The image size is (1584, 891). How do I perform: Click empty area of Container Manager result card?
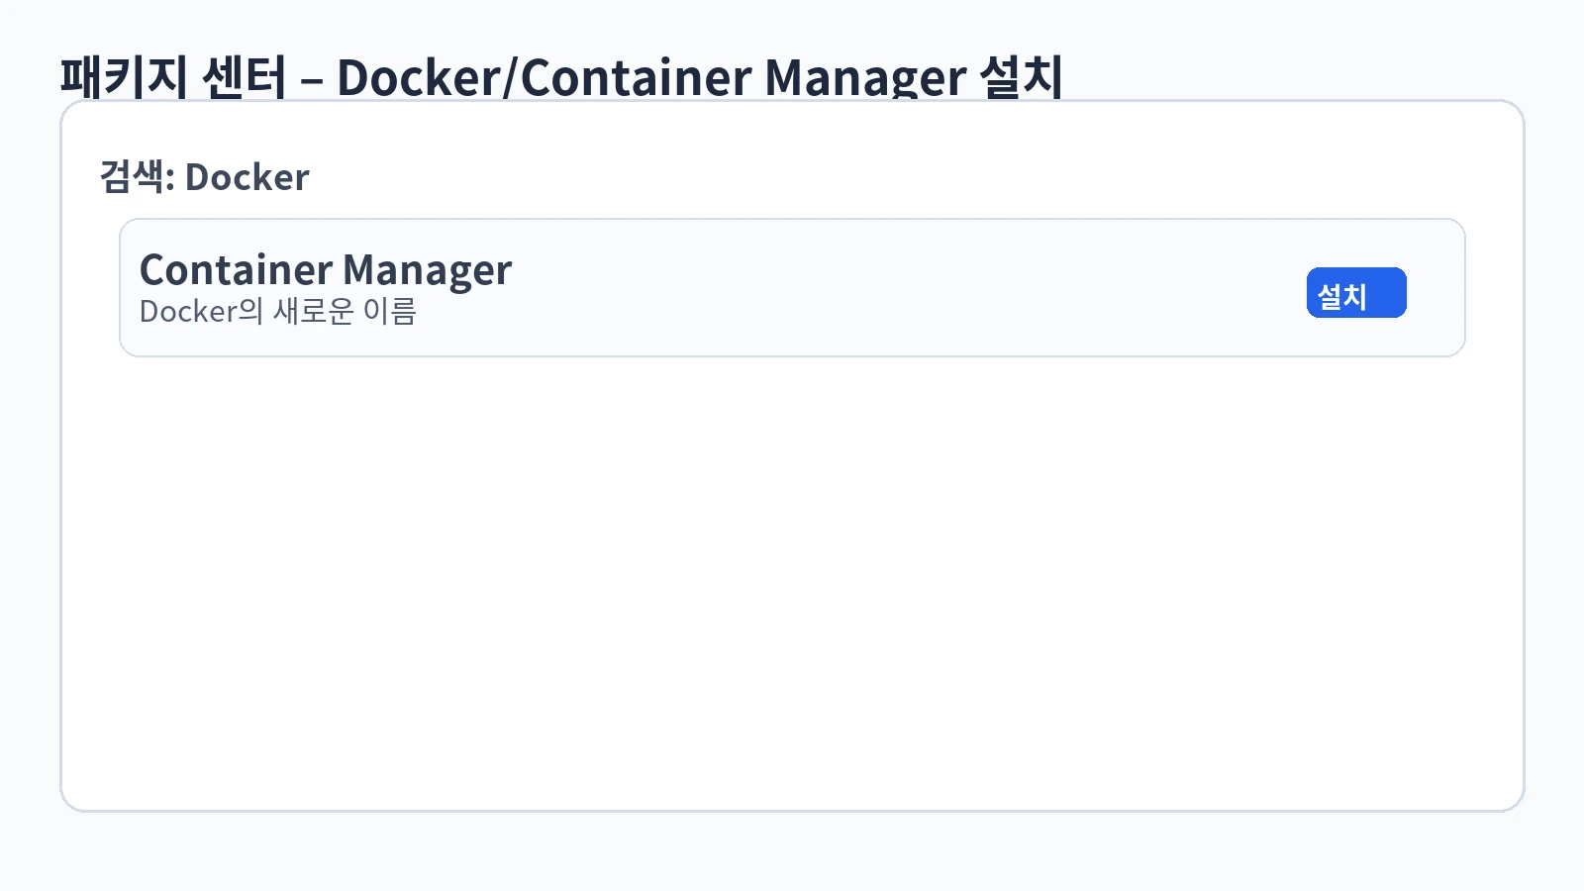(891, 288)
